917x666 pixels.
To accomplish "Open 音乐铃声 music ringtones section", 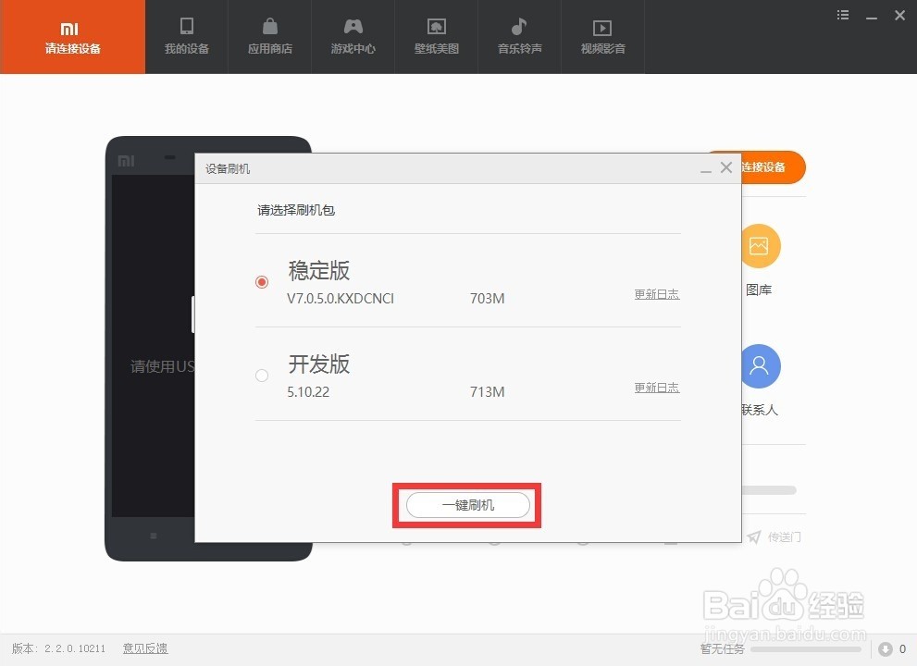I will click(519, 37).
